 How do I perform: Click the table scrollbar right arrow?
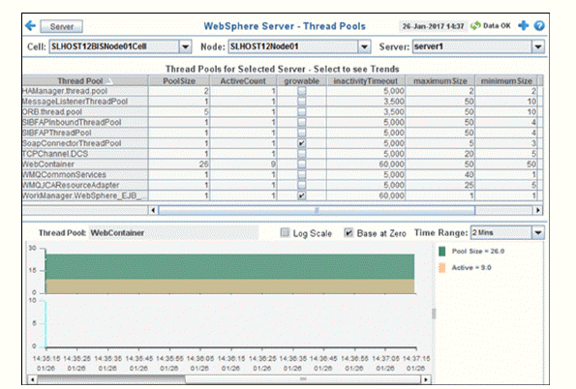[x=538, y=210]
